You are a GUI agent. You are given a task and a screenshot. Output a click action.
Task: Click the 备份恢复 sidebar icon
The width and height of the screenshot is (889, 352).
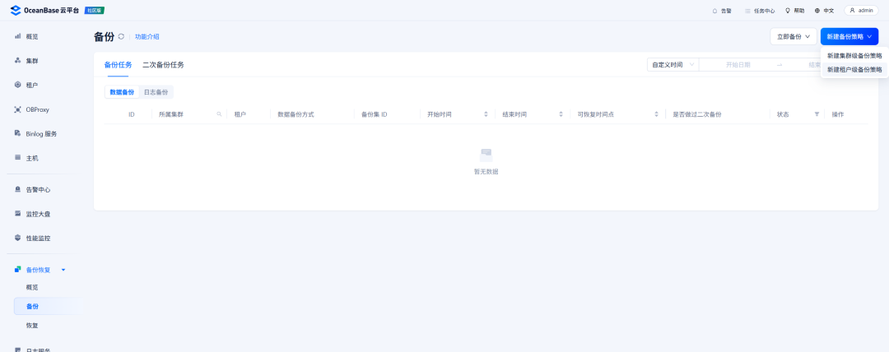17,269
